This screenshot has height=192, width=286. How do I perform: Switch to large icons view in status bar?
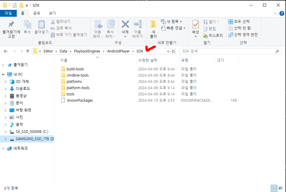(x=281, y=188)
